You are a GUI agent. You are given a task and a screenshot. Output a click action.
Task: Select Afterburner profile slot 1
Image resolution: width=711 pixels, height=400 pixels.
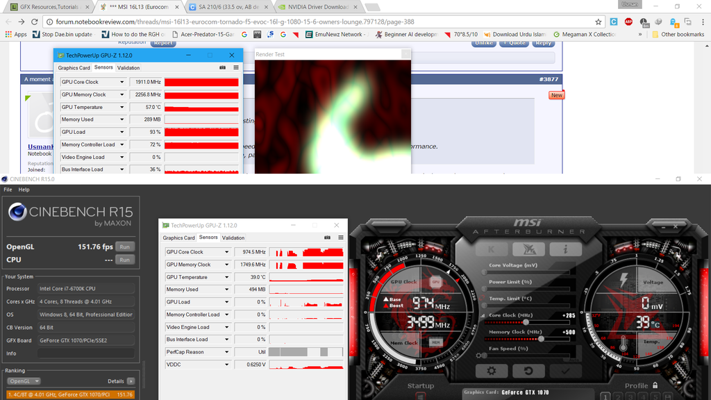tap(605, 397)
